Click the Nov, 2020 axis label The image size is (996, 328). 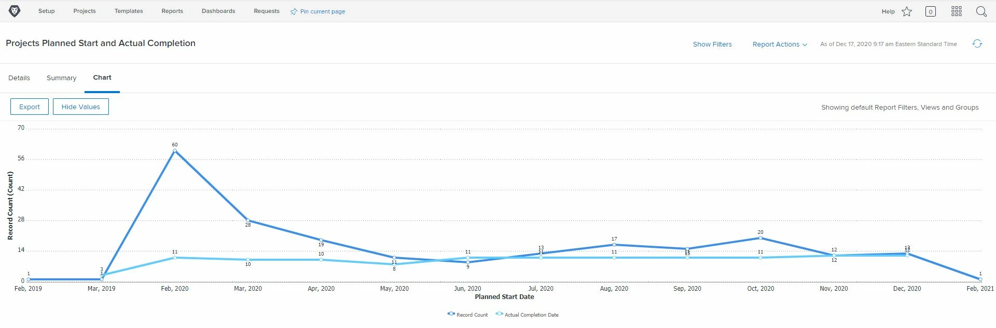click(834, 289)
